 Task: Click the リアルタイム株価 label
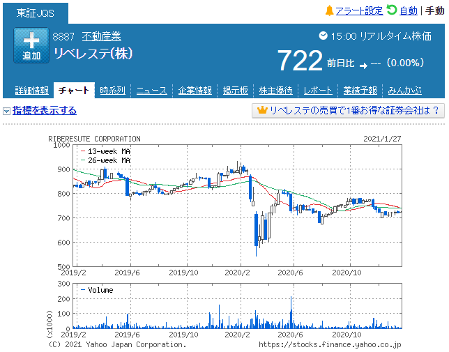coord(395,36)
